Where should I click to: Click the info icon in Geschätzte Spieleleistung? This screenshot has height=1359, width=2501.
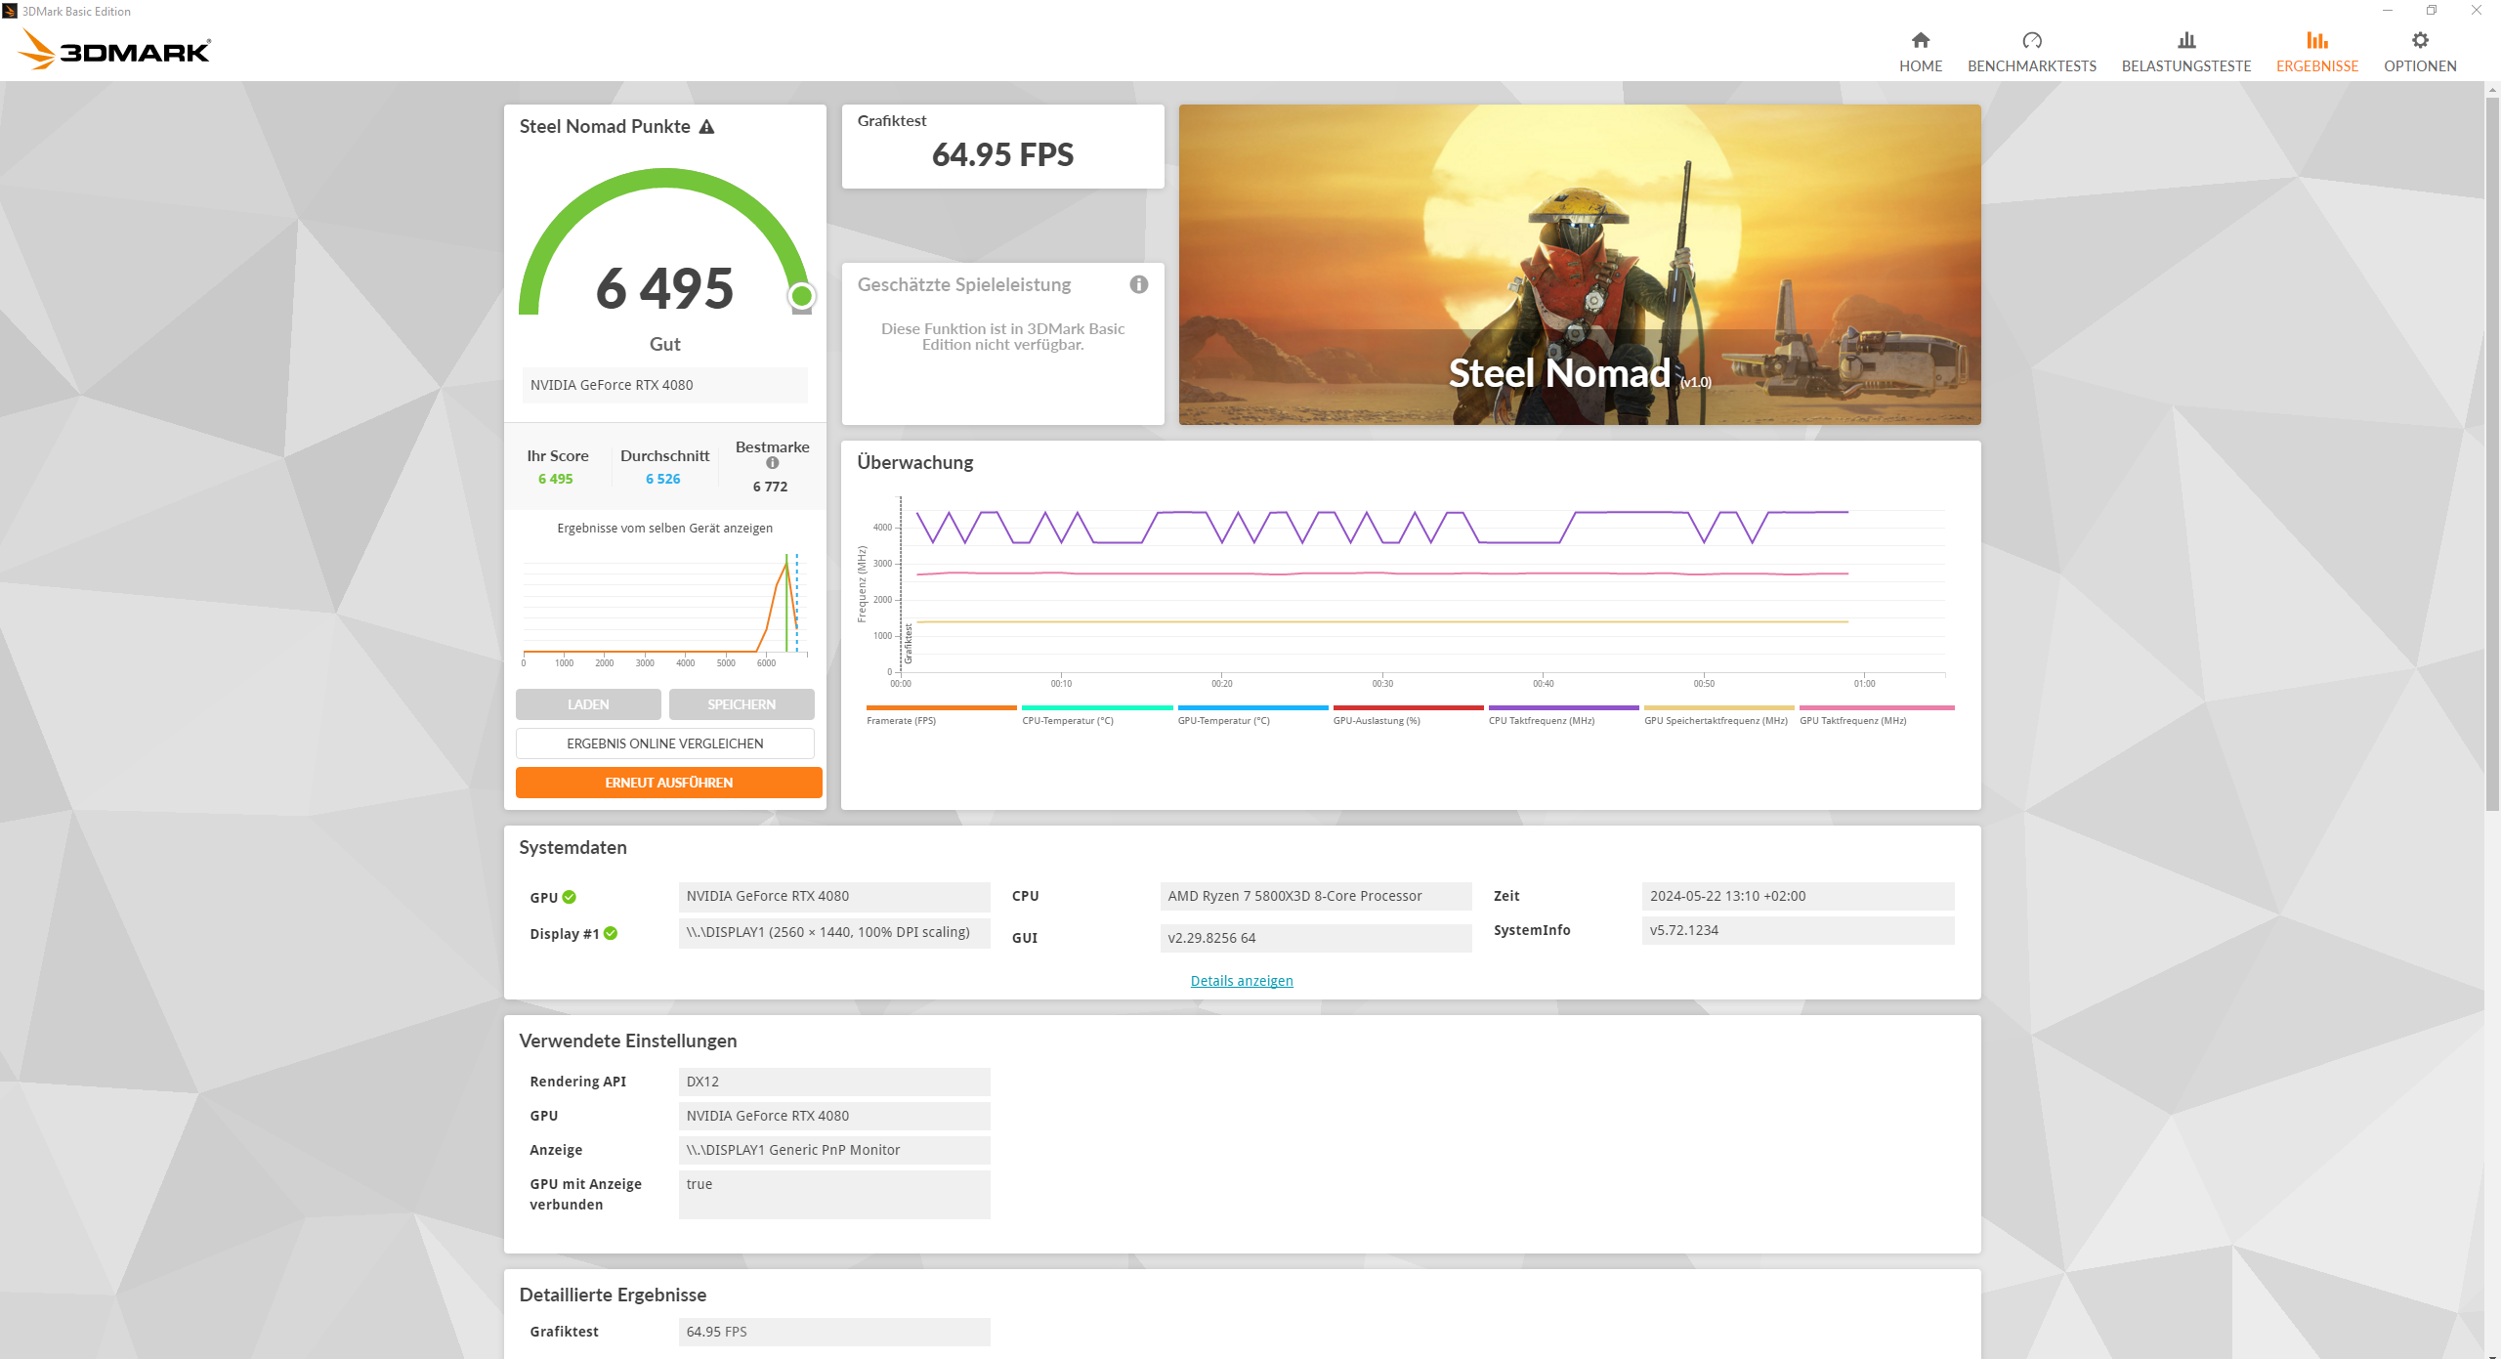pyautogui.click(x=1138, y=284)
